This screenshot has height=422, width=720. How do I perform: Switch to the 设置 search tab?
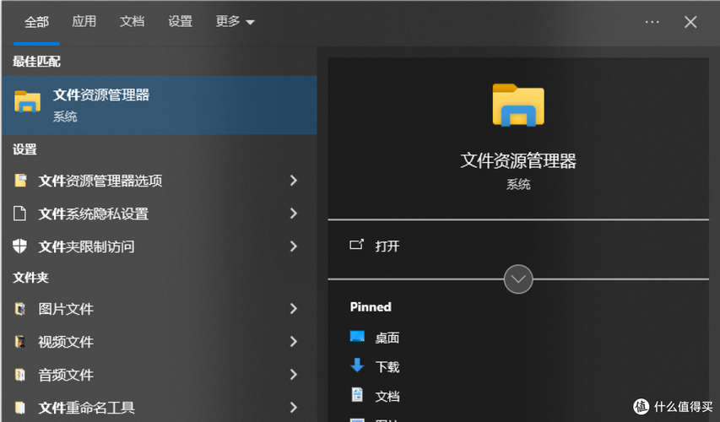click(180, 22)
